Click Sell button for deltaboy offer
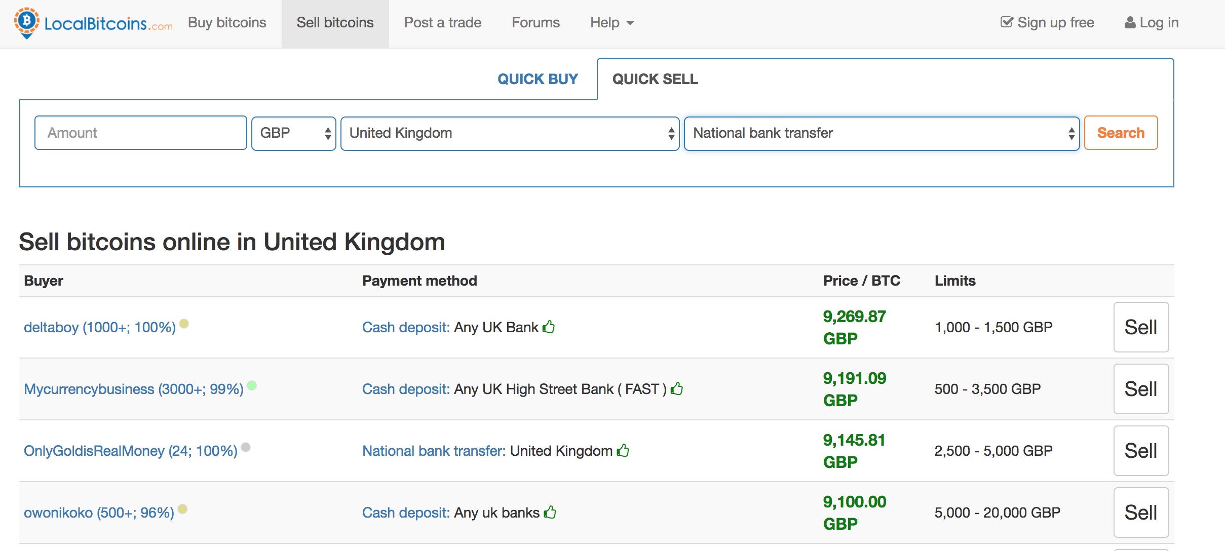1225x551 pixels. coord(1140,327)
